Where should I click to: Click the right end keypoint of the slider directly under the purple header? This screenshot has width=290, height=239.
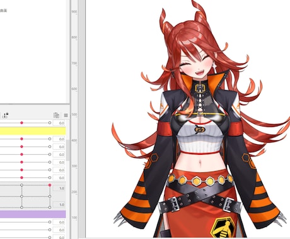pyautogui.click(x=50, y=222)
